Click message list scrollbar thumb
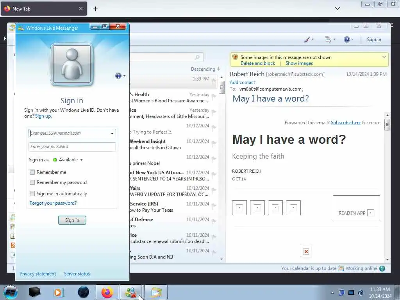This screenshot has height=300, width=400. point(221,87)
